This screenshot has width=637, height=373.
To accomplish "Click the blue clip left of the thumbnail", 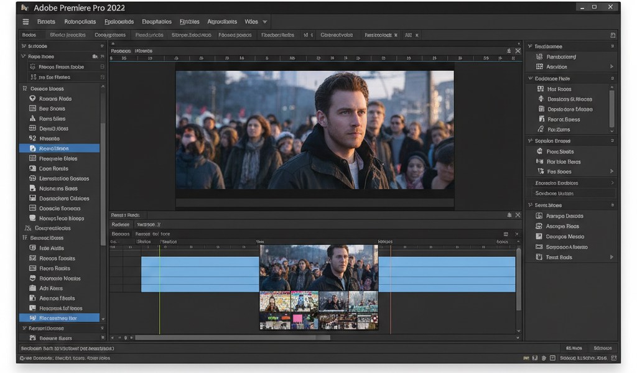I will [200, 274].
